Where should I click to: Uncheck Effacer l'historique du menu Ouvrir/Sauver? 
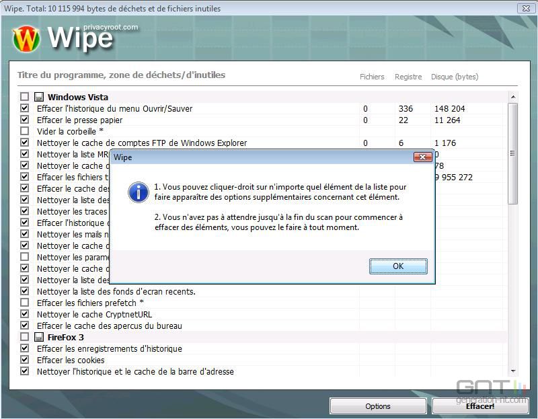[x=24, y=108]
